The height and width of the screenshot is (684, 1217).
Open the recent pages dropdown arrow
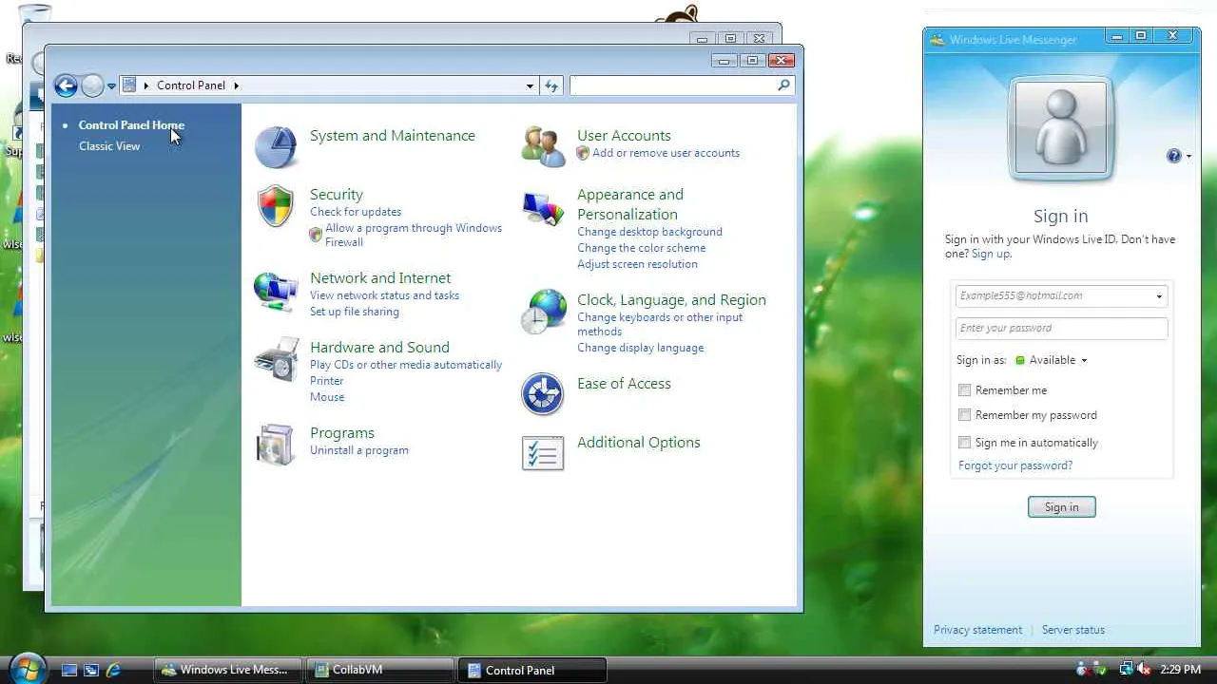[x=111, y=86]
